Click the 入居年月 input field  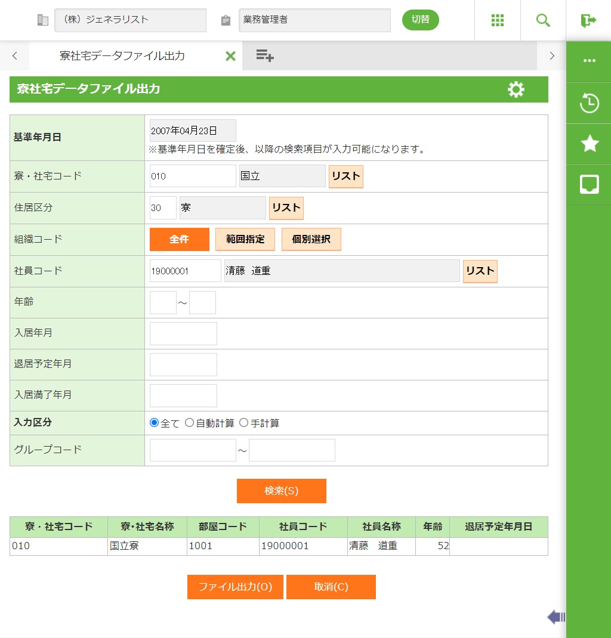click(183, 333)
